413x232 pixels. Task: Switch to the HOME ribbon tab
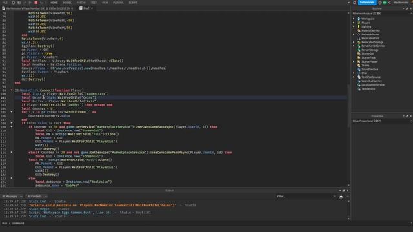[54, 3]
